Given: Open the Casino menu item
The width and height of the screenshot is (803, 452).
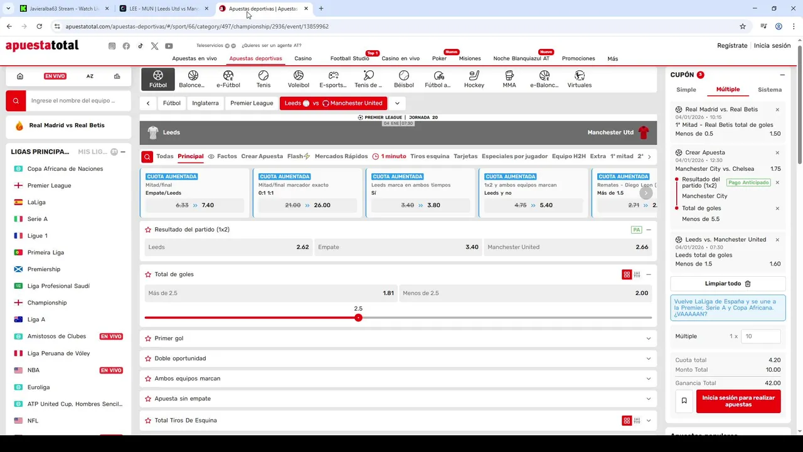Looking at the screenshot, I should 303,58.
